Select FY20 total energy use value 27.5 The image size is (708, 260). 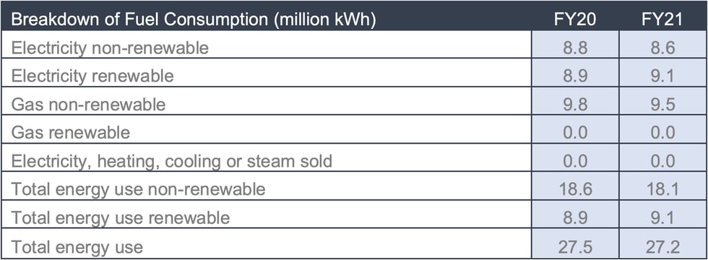point(575,247)
